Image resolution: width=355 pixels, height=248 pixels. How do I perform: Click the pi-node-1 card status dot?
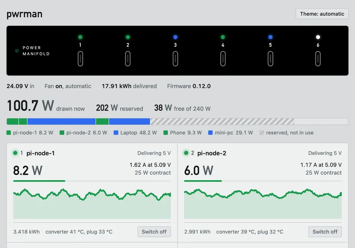(x=15, y=153)
